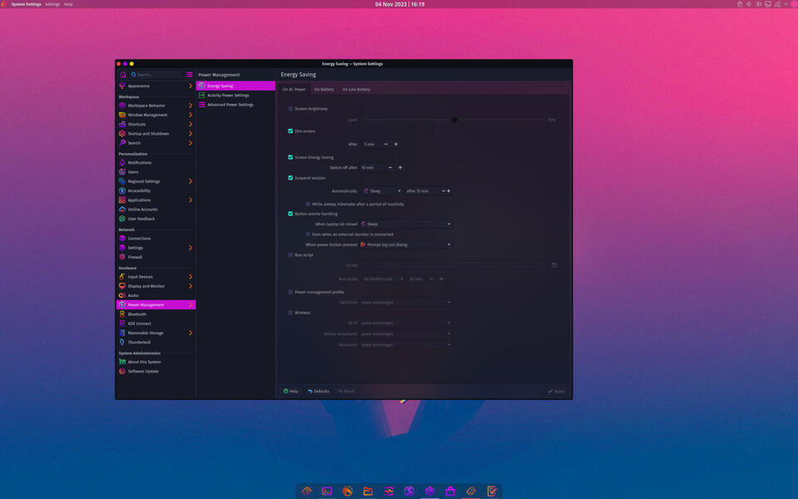Increase Dim screen After time with plus
Image resolution: width=798 pixels, height=499 pixels.
[x=396, y=144]
